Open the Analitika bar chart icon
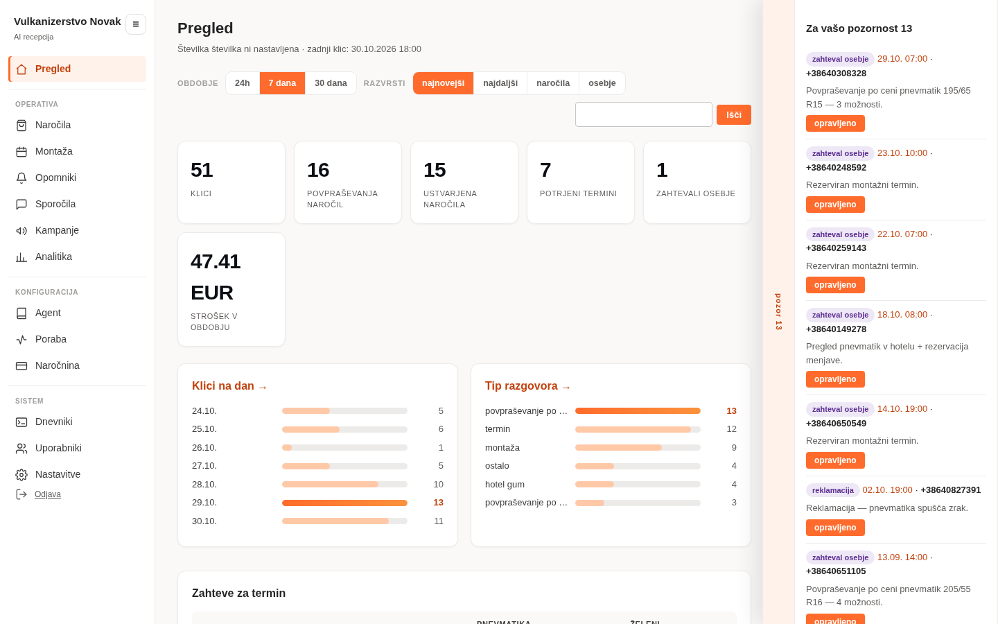The image size is (998, 624). 21,257
